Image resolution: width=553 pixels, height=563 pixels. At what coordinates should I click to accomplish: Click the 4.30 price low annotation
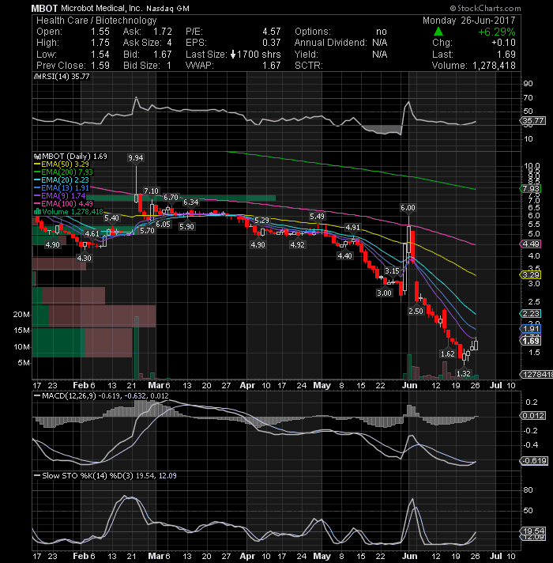pos(84,258)
